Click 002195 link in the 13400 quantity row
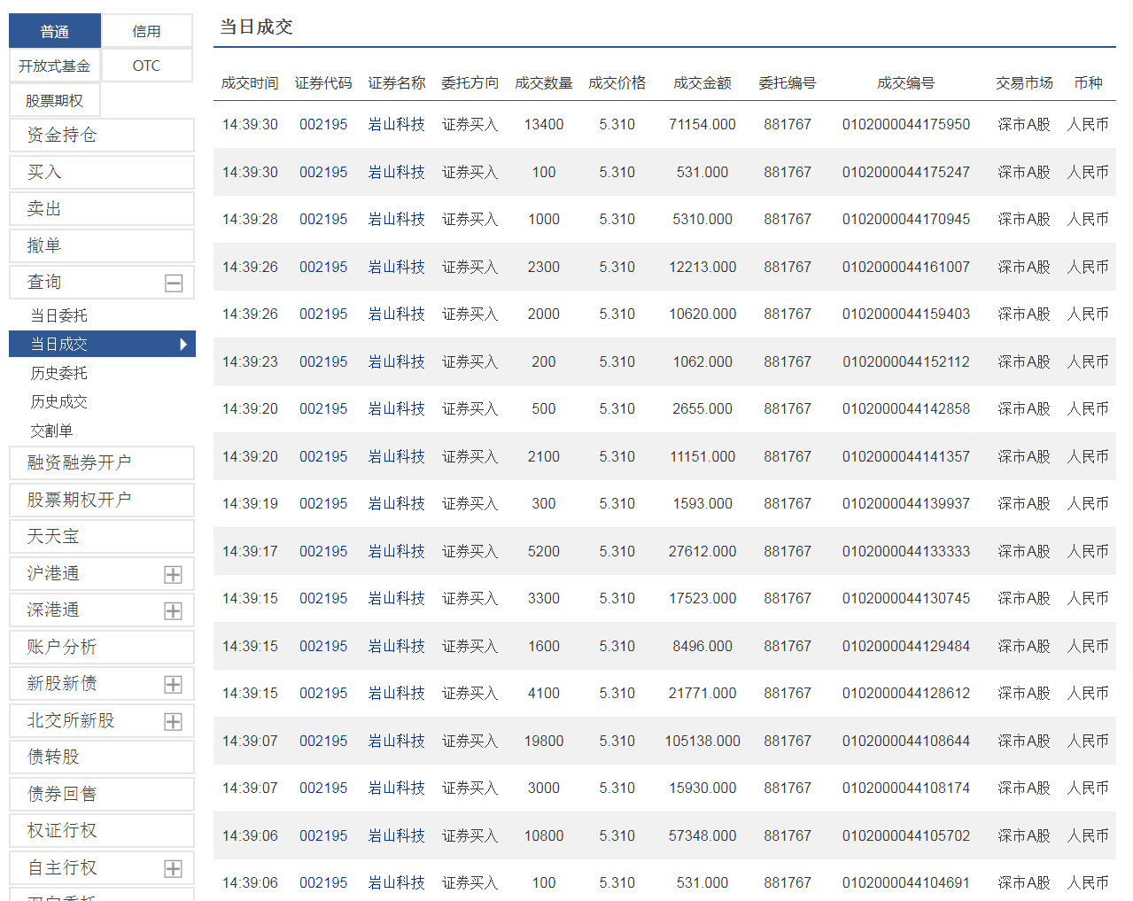The height and width of the screenshot is (901, 1133). 323,124
